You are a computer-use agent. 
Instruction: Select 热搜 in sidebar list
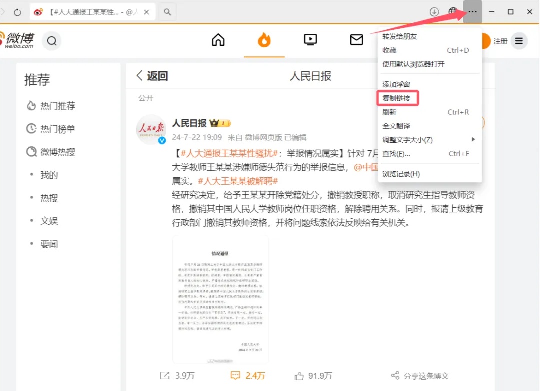(49, 198)
